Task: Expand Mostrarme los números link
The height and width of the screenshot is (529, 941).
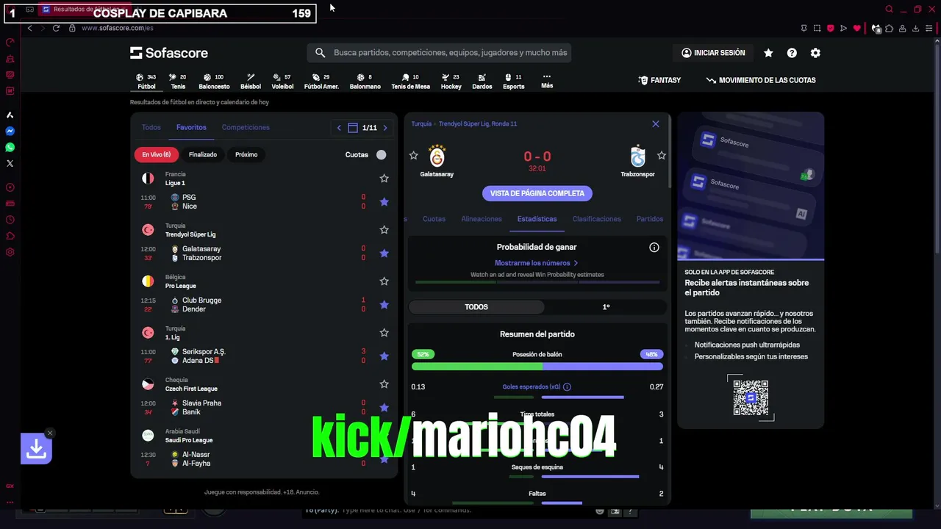Action: pos(537,263)
